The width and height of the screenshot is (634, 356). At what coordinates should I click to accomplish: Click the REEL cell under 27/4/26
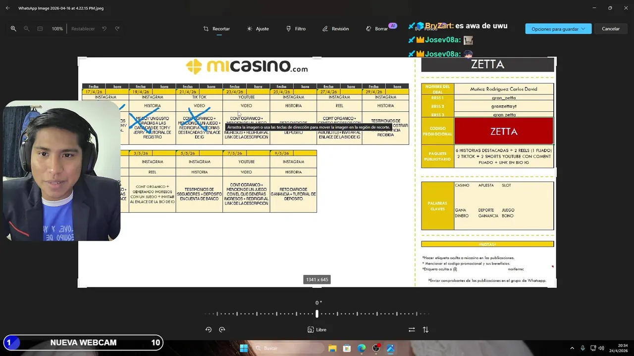tap(339, 106)
